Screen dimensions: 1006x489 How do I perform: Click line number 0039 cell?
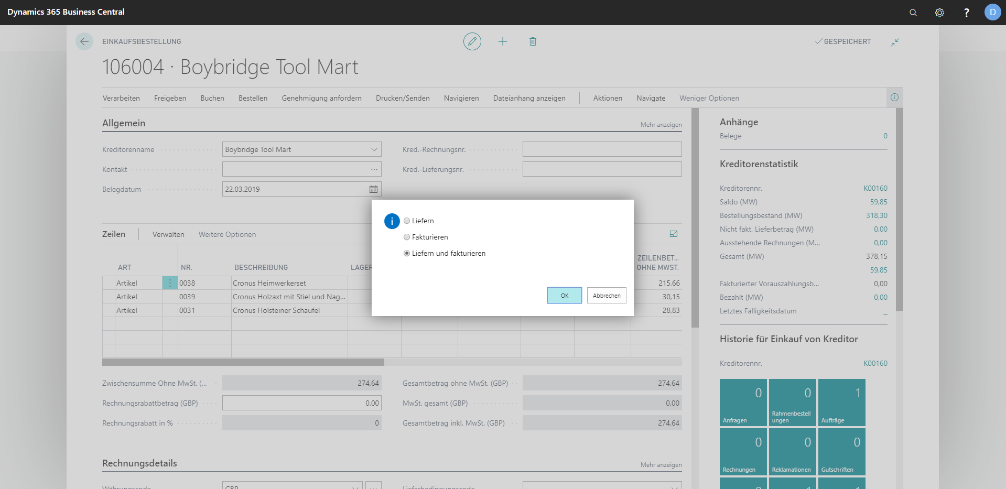(x=204, y=297)
